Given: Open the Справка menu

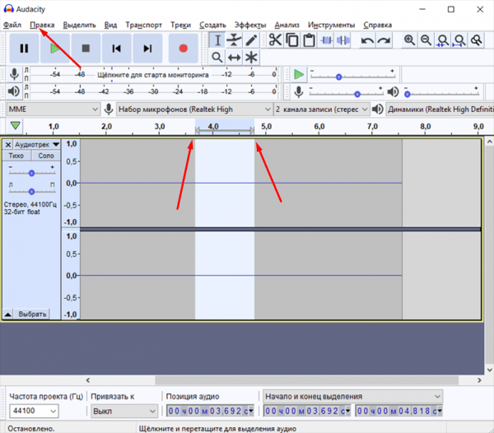Looking at the screenshot, I should click(377, 25).
